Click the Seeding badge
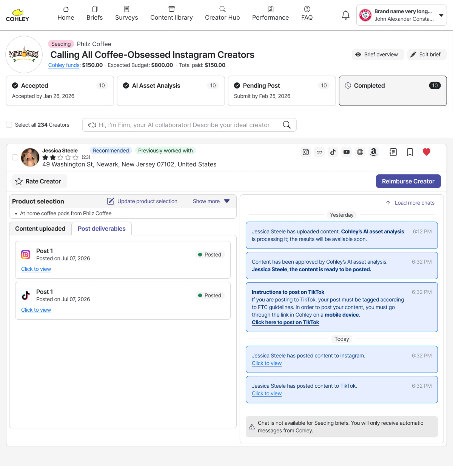Screen dimensions: 453x466 [x=61, y=44]
